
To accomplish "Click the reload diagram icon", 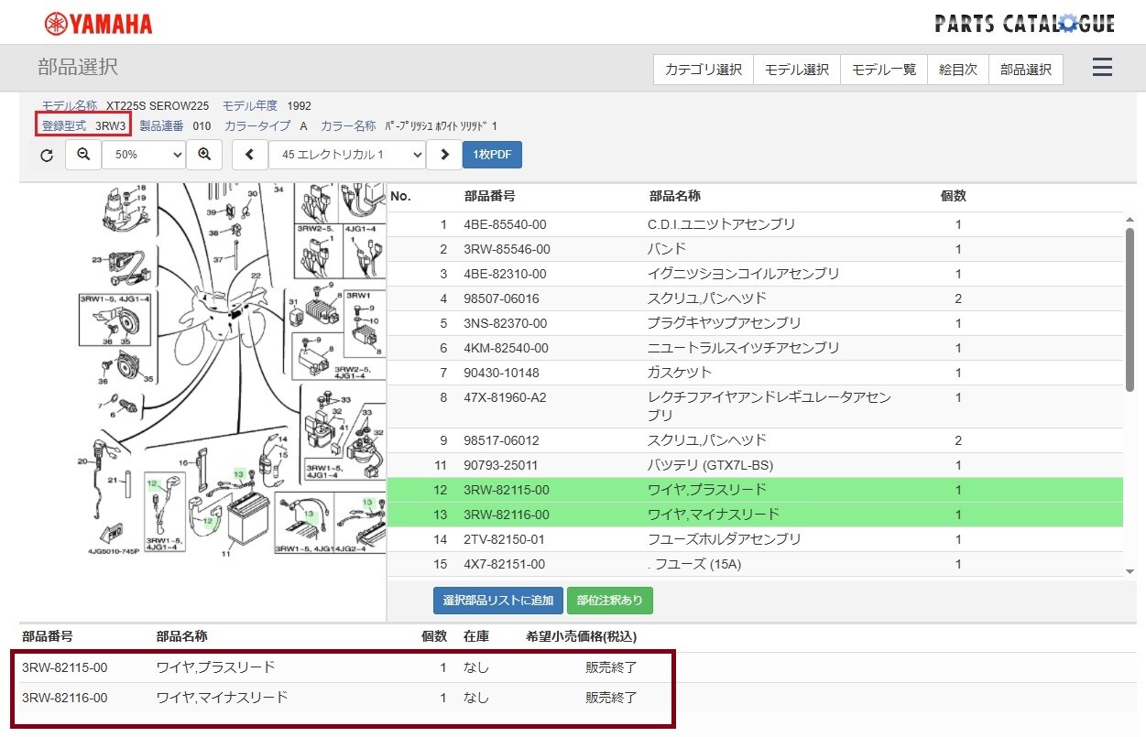I will [x=47, y=155].
